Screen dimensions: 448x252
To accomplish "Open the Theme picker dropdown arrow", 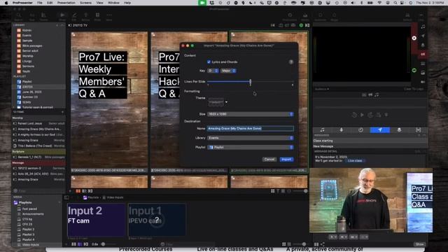I will coord(226,102).
